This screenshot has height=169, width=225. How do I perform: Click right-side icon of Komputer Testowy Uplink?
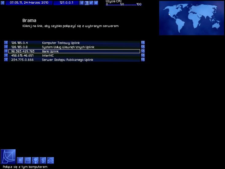143,43
